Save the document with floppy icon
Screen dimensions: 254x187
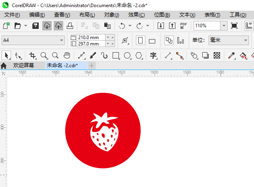coord(36,26)
